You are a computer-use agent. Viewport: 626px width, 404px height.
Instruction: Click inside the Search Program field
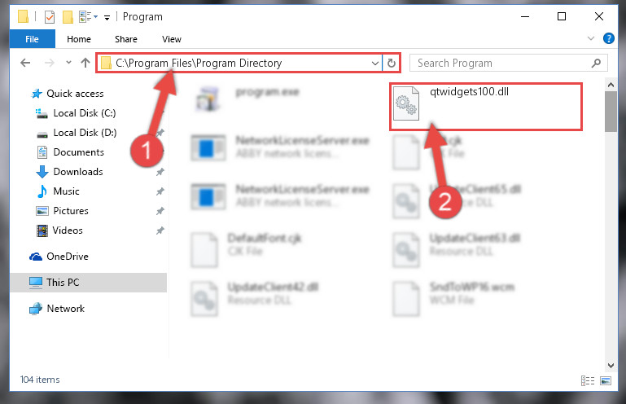click(x=501, y=64)
